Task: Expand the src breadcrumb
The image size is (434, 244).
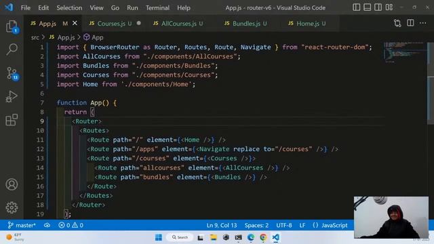Action: point(35,37)
